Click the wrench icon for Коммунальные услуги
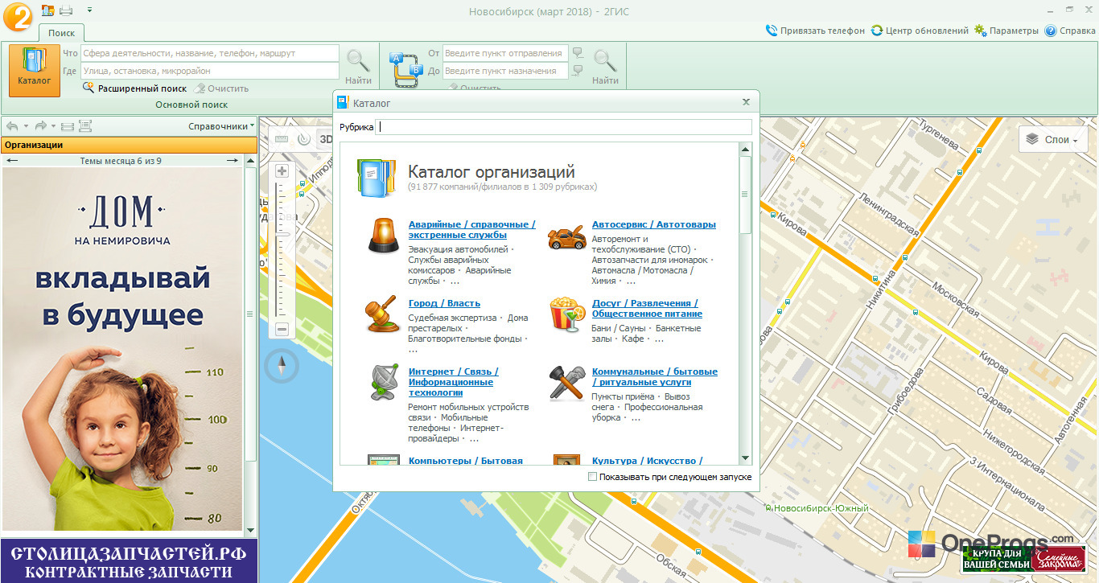This screenshot has height=583, width=1099. (567, 383)
